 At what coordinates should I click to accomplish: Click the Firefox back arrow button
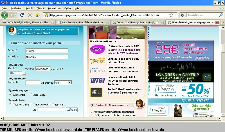click(x=5, y=15)
